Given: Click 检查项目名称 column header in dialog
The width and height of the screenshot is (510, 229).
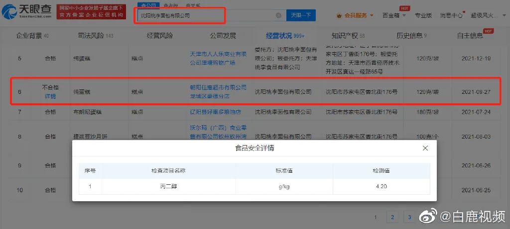Looking at the screenshot, I should click(168, 170).
